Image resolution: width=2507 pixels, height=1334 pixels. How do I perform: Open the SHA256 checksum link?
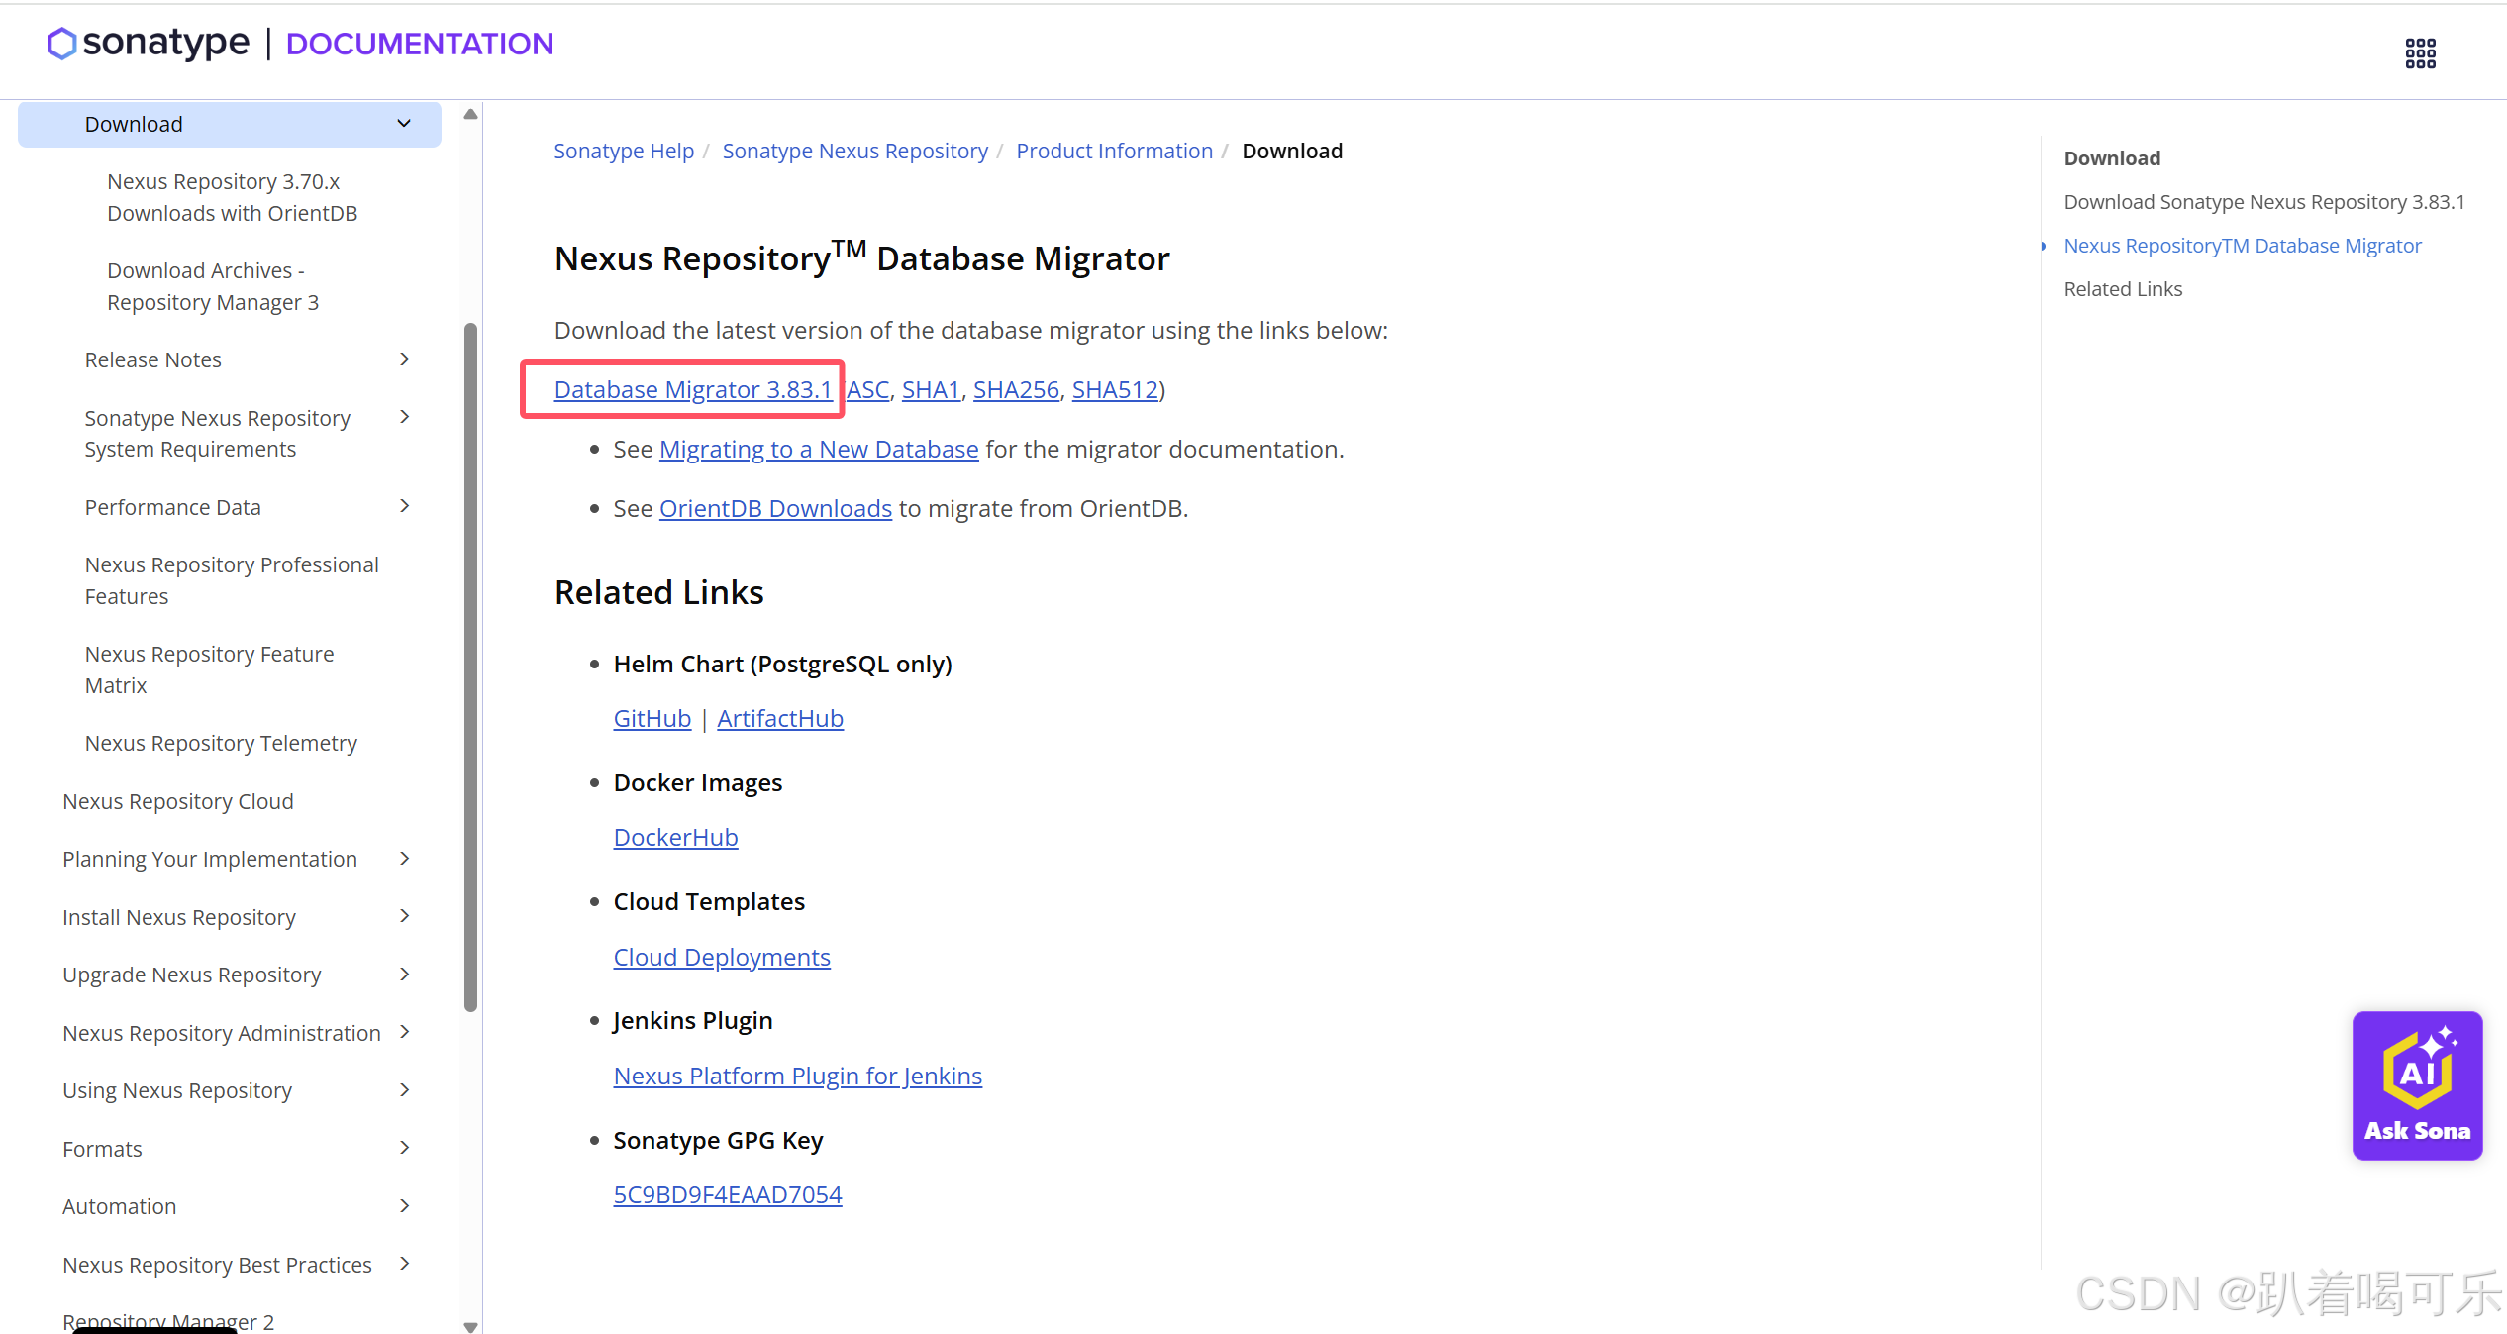pos(1016,389)
